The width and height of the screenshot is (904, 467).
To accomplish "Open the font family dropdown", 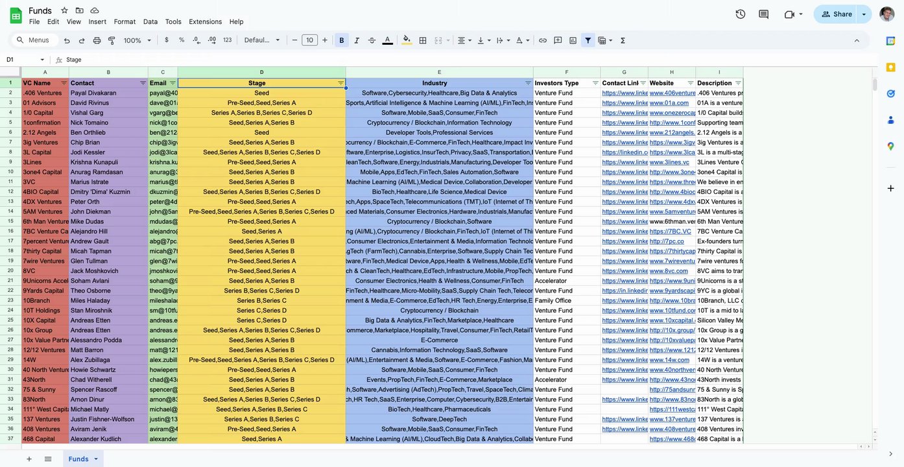I will tap(262, 40).
